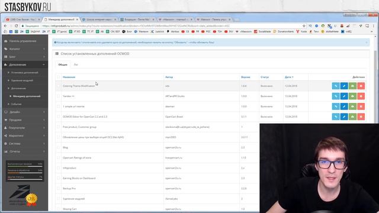Click the blue pencil edit button for Coloring Theme Modification
Viewport: 379px width, 213px height.
[x=344, y=86]
